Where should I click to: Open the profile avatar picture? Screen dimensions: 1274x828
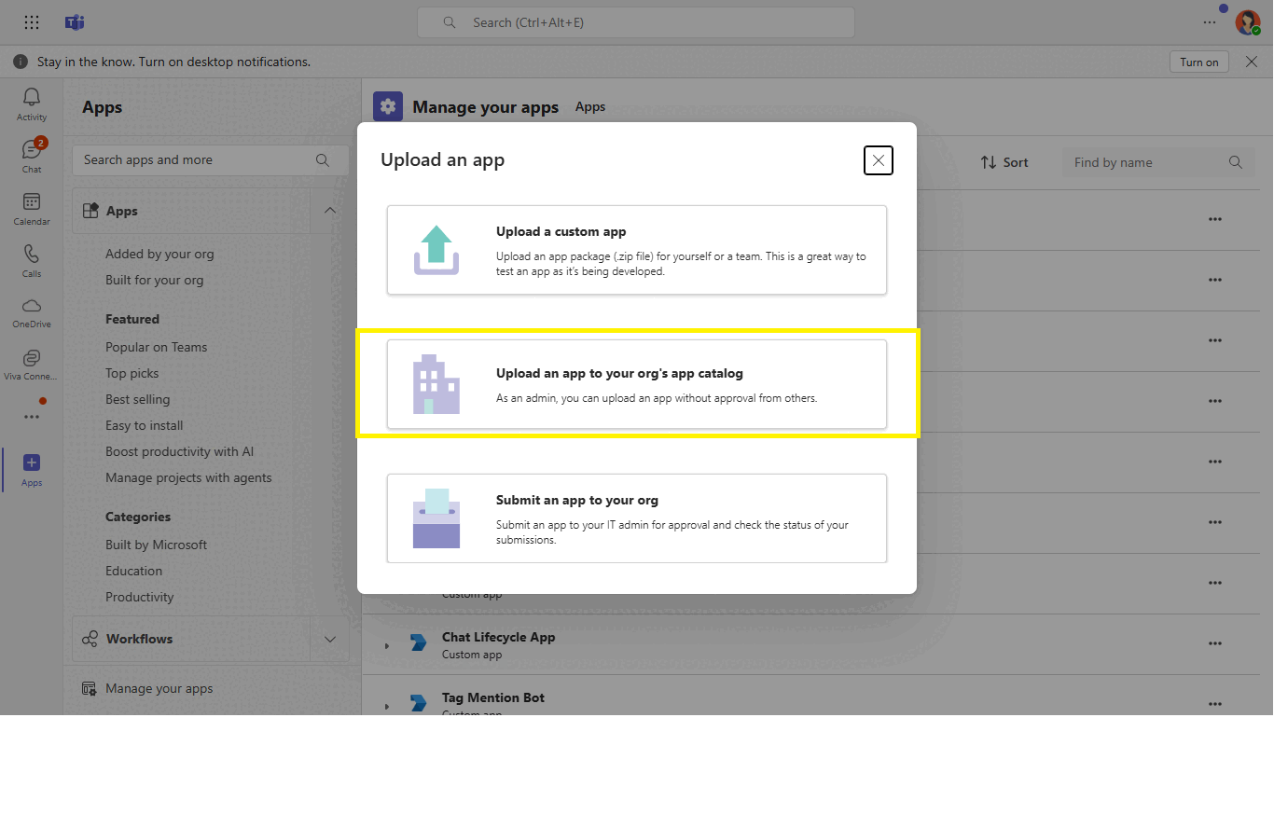pyautogui.click(x=1248, y=22)
